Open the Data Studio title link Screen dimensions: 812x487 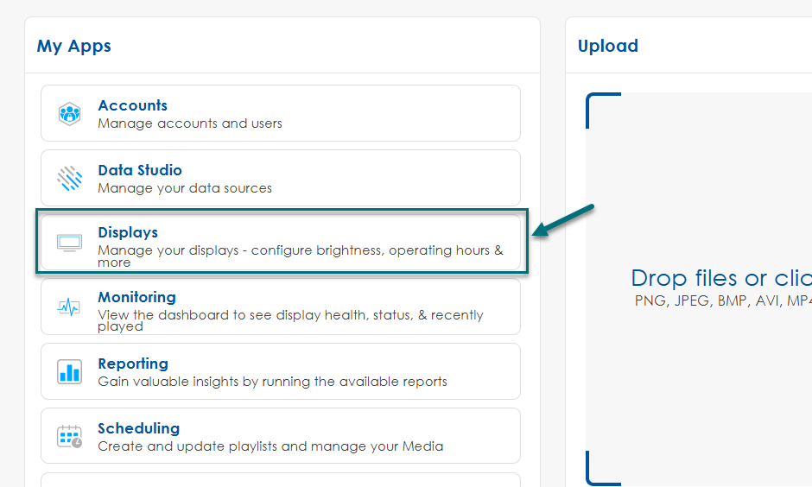[x=140, y=170]
